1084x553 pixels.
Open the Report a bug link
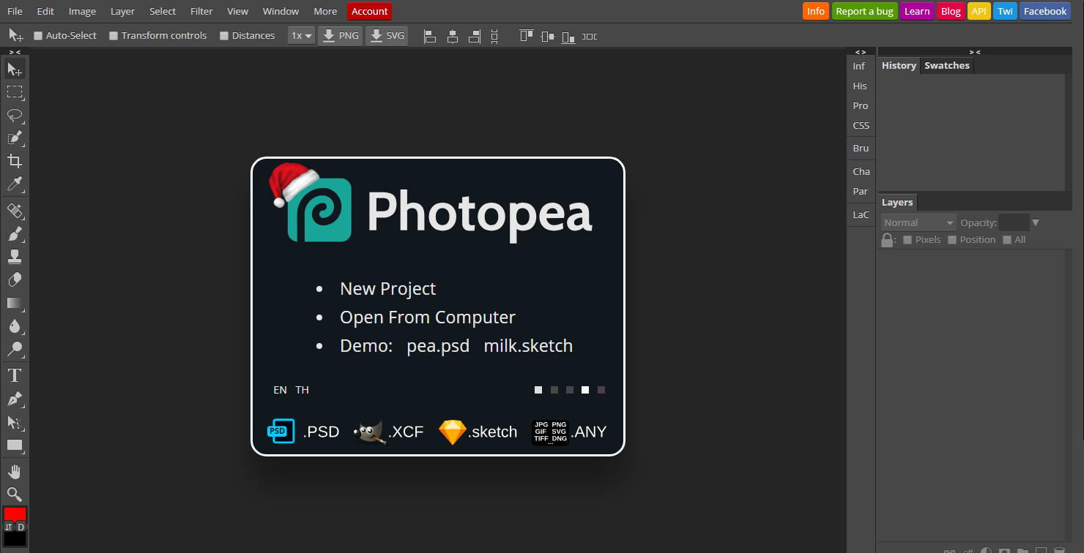(864, 11)
